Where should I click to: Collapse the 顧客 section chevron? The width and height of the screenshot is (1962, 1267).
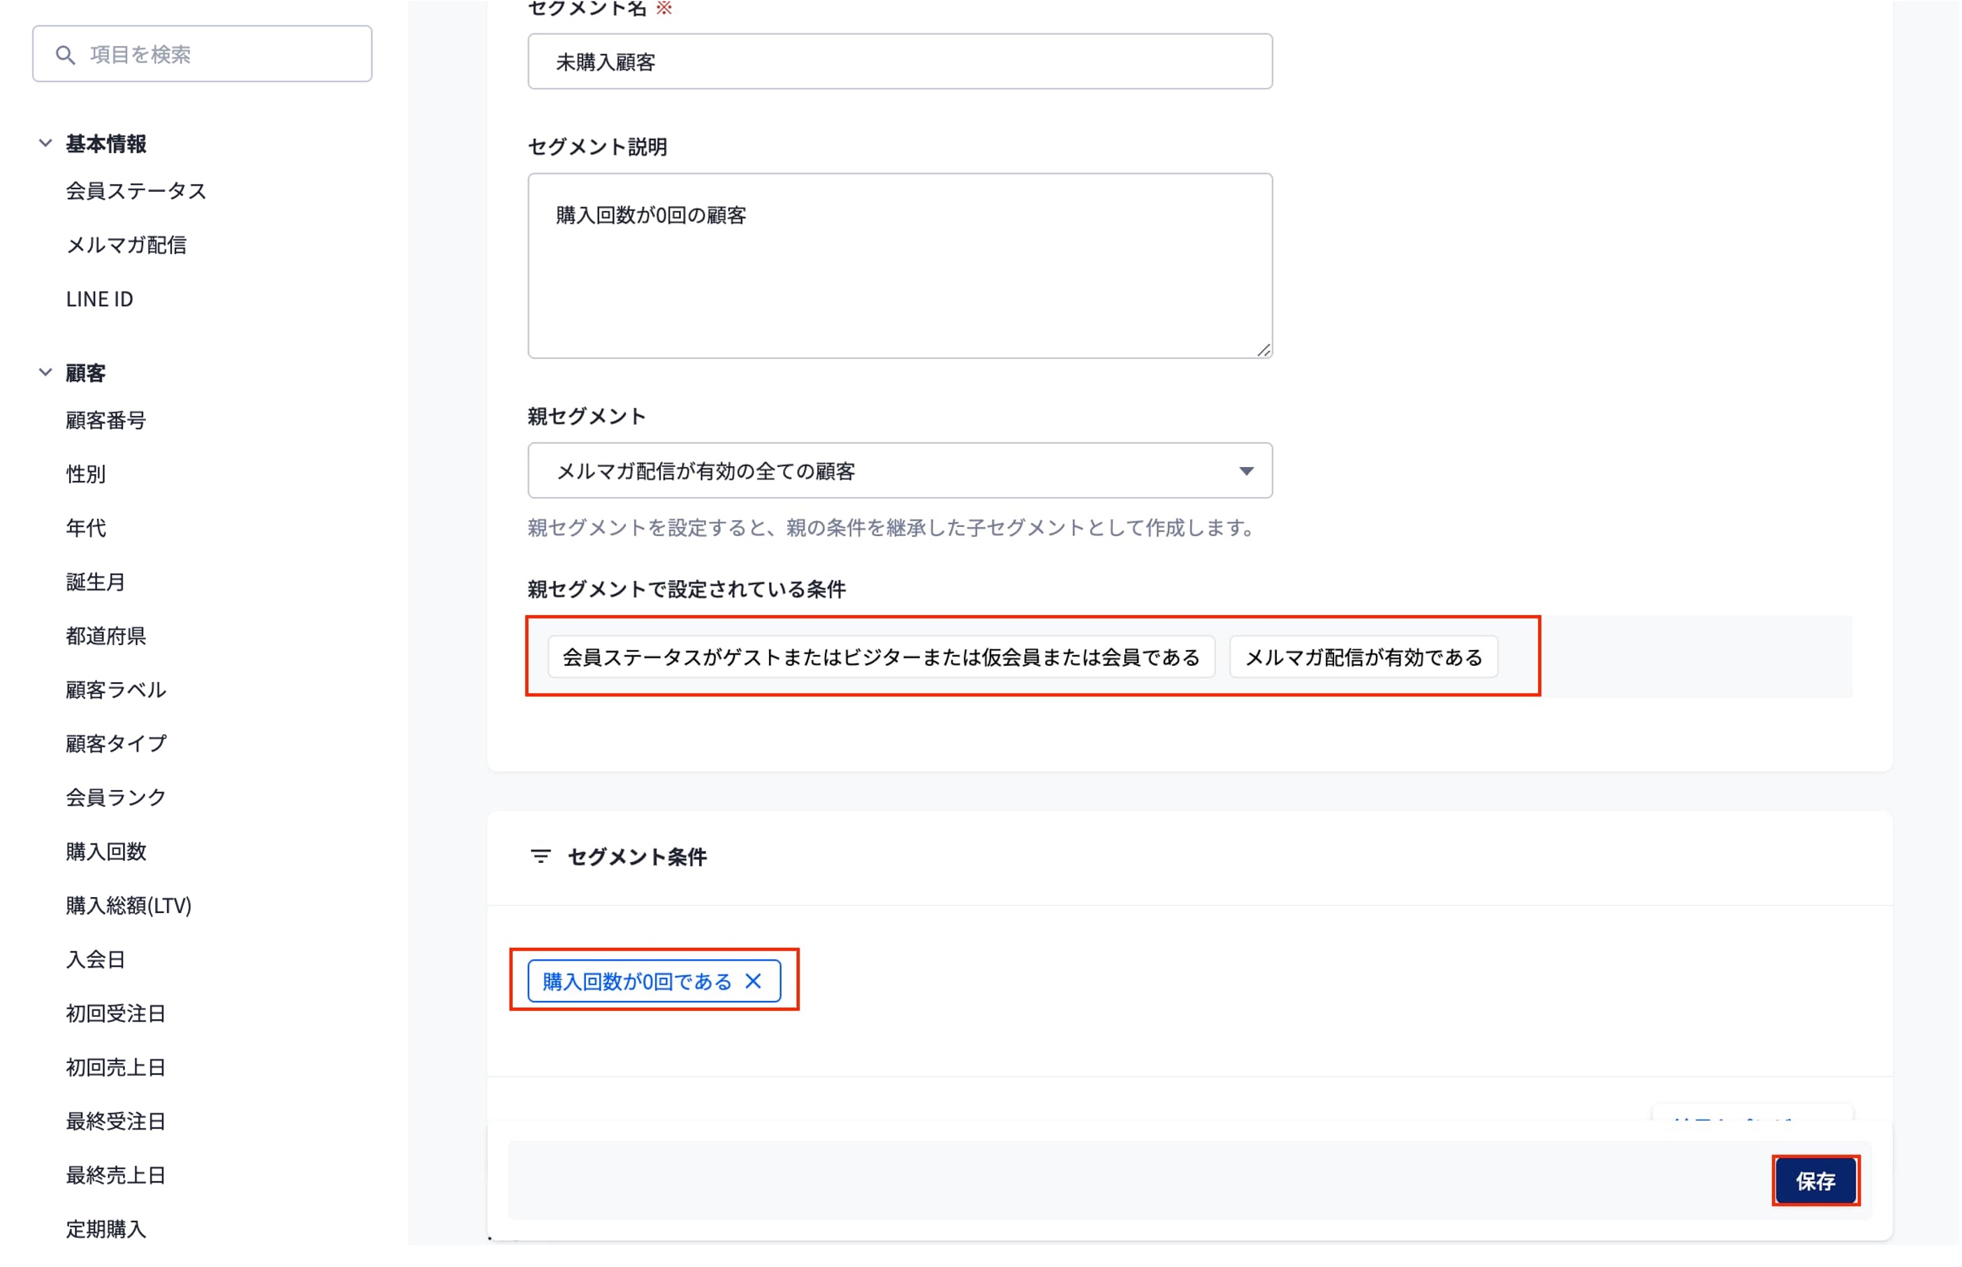pos(45,373)
